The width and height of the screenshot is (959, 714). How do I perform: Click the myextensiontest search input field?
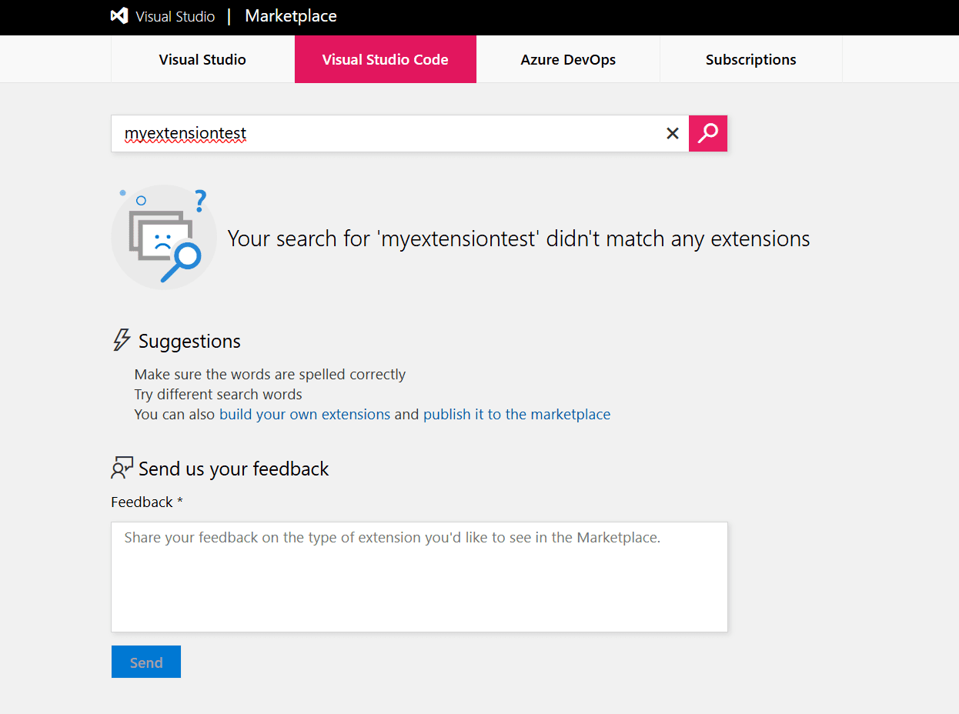385,133
